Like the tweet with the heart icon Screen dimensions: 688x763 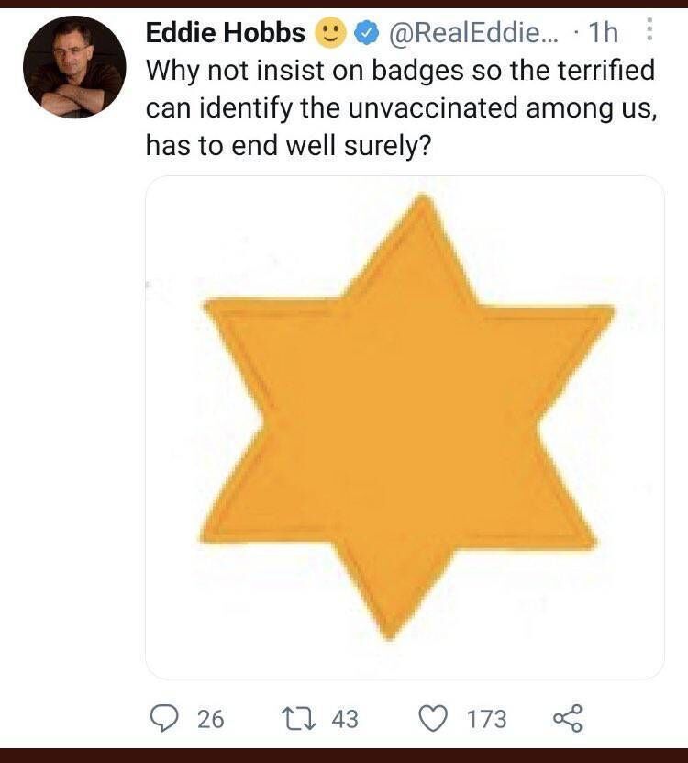tap(434, 718)
